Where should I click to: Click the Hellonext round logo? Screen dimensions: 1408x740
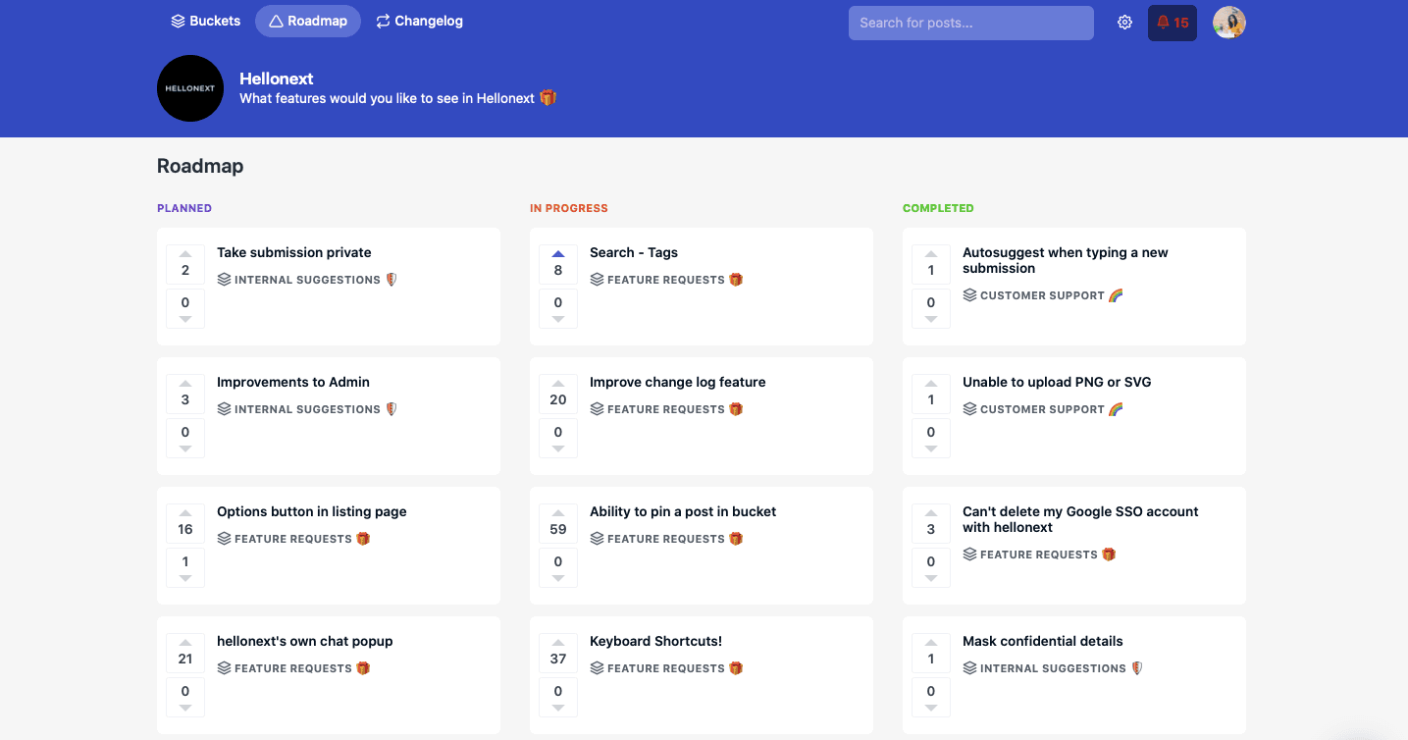(x=190, y=88)
